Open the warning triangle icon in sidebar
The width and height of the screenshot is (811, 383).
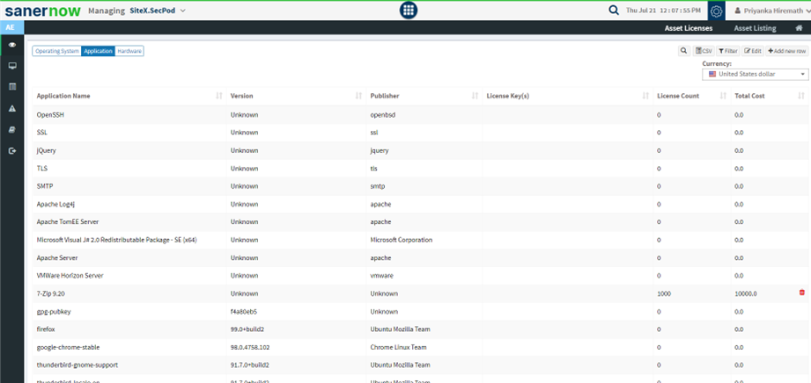pos(12,108)
